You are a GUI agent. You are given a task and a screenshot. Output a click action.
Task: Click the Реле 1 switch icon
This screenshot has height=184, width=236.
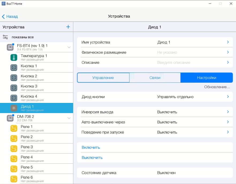14,128
